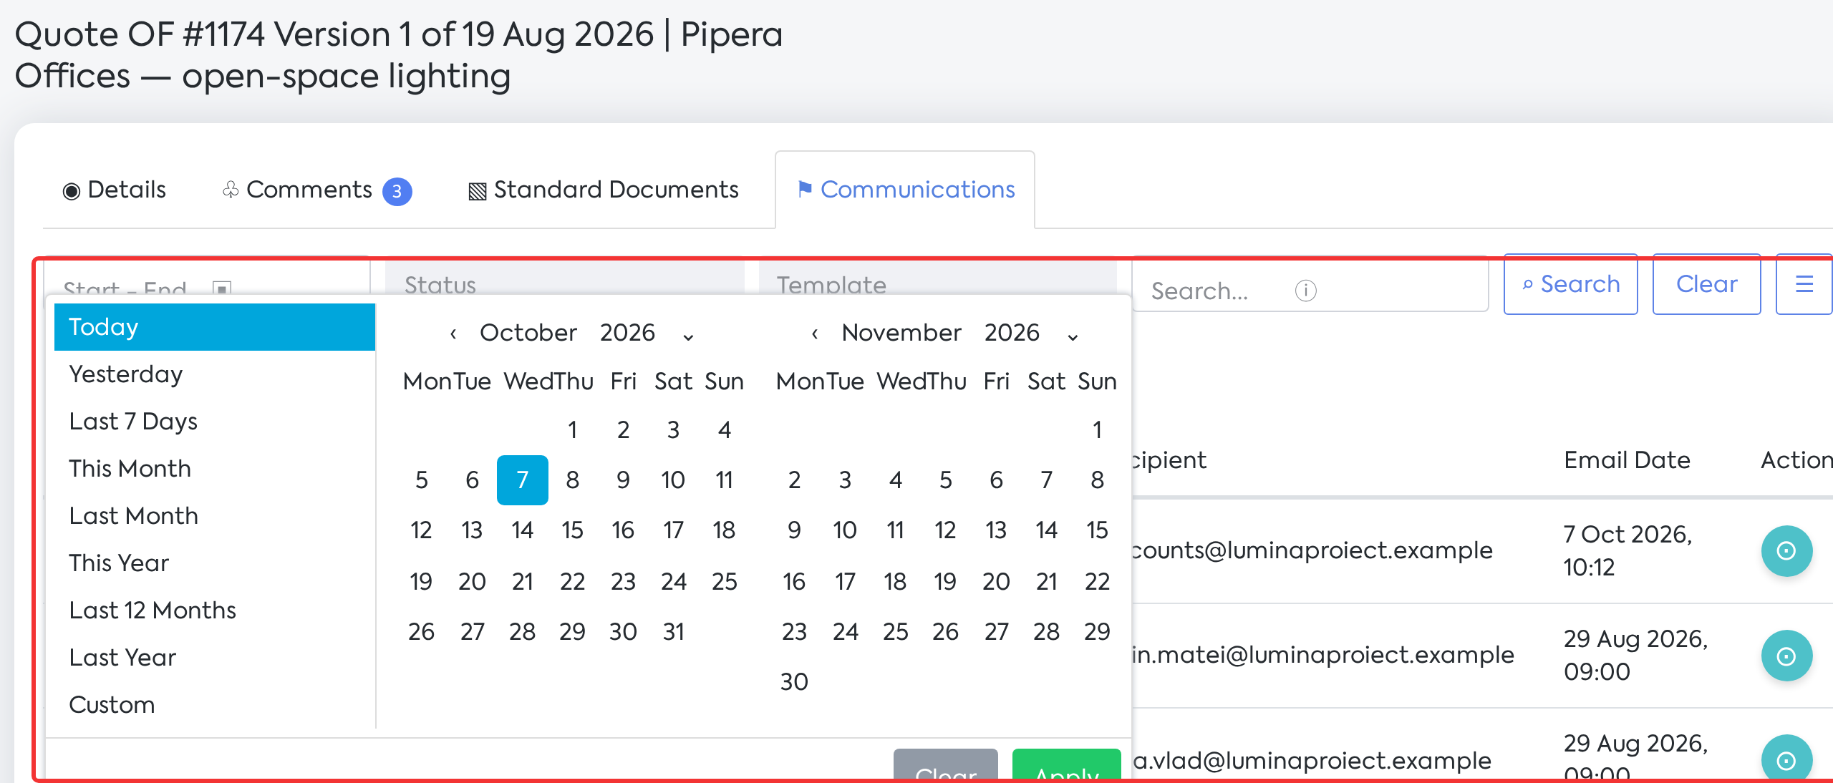This screenshot has height=783, width=1833.
Task: Pick October 20 in calendar
Action: (472, 582)
